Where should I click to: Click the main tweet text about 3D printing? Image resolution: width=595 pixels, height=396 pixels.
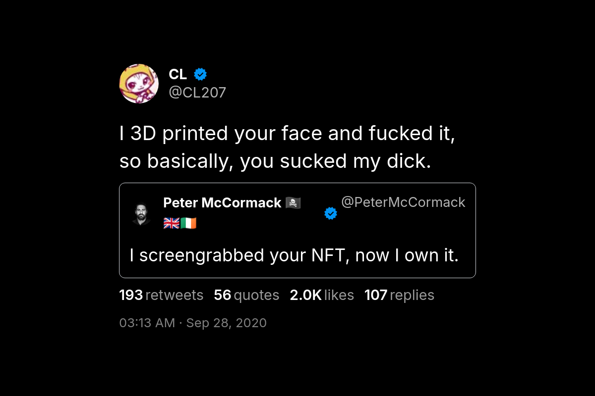click(x=287, y=148)
